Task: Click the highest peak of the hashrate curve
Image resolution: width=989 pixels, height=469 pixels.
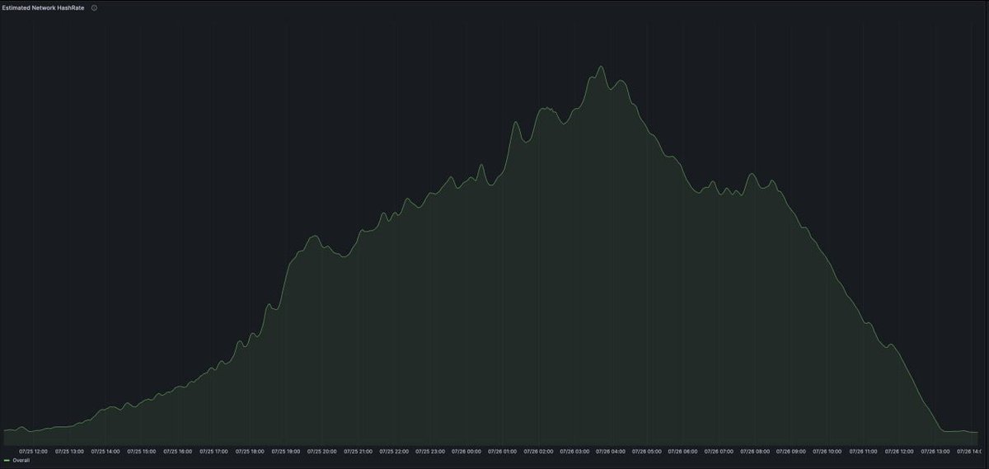Action: [600, 67]
